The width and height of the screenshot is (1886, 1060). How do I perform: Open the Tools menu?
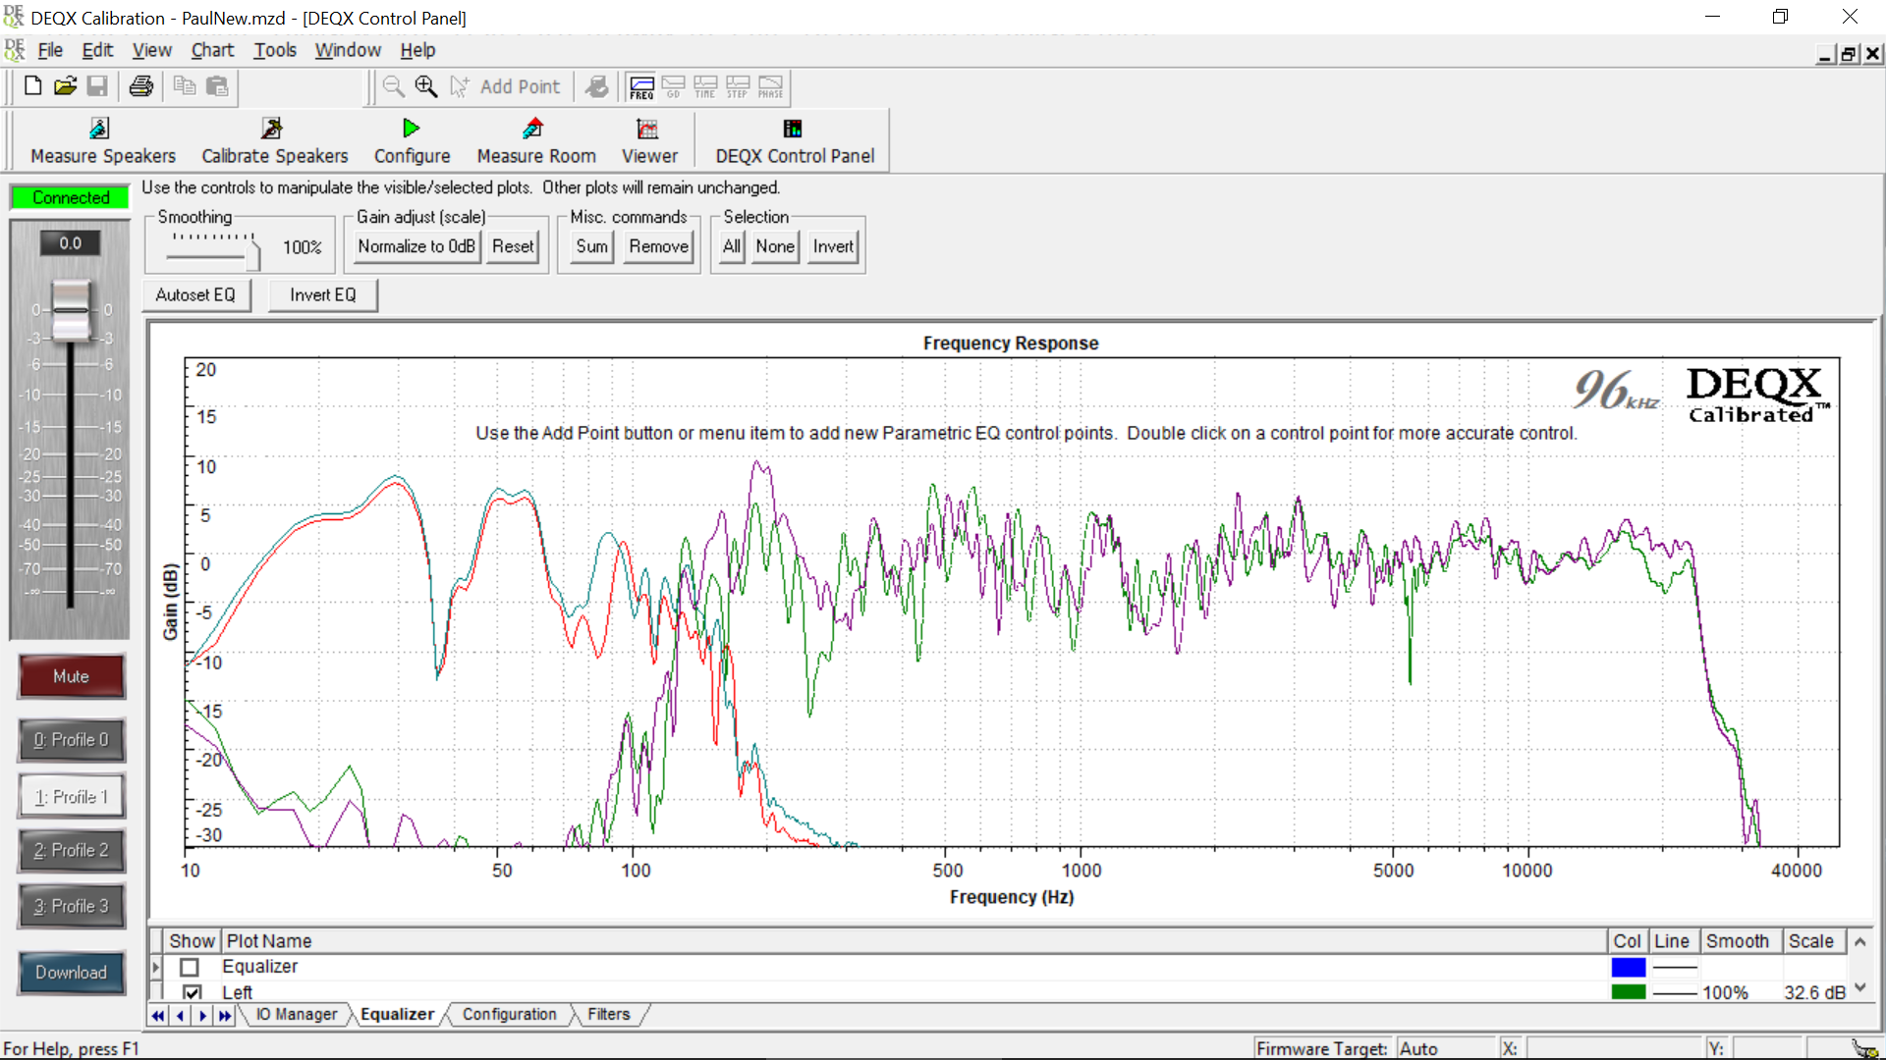275,50
